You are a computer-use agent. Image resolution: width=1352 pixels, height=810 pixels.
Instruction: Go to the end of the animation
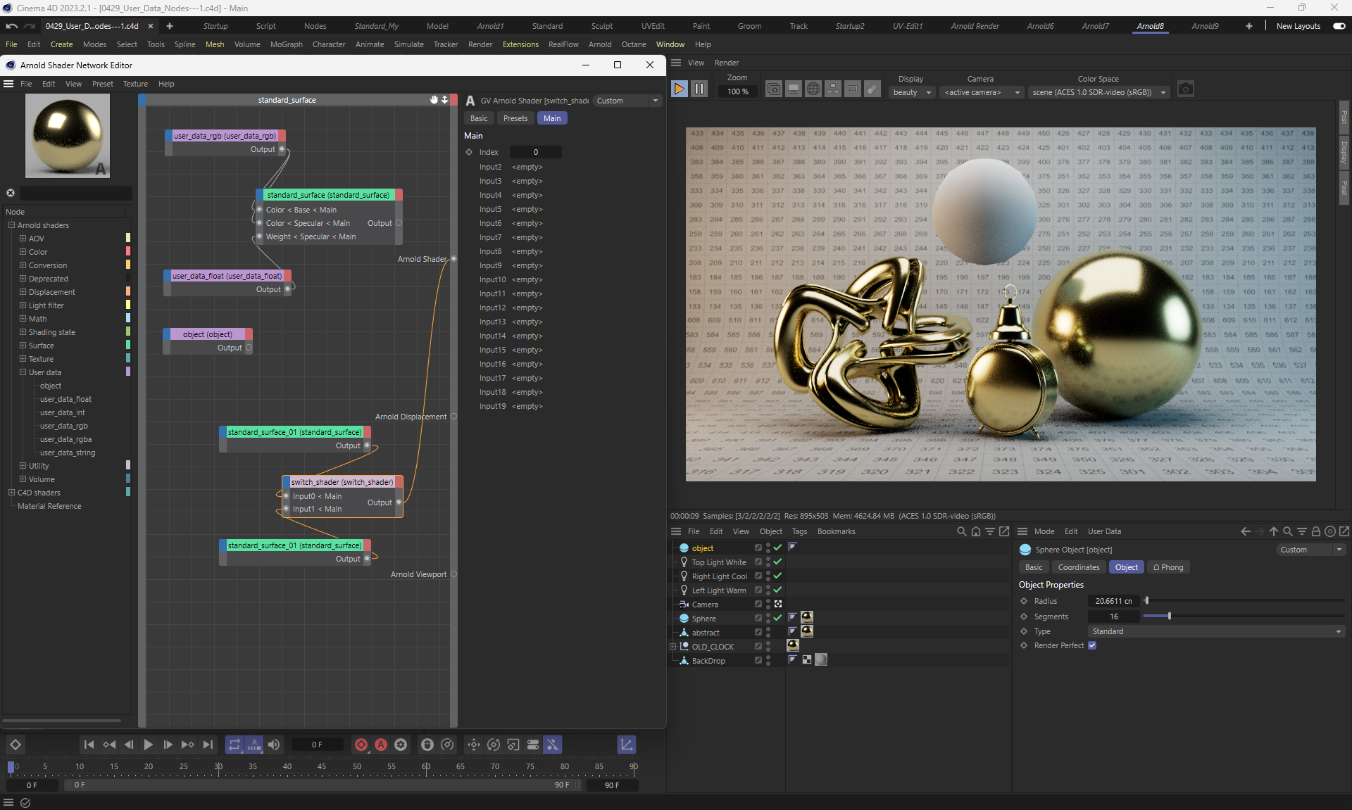[x=208, y=745]
